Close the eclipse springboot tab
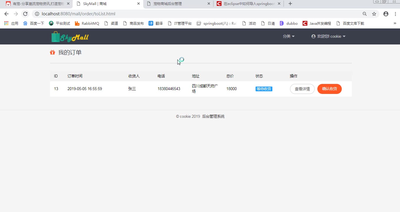The width and height of the screenshot is (400, 212). [x=279, y=4]
